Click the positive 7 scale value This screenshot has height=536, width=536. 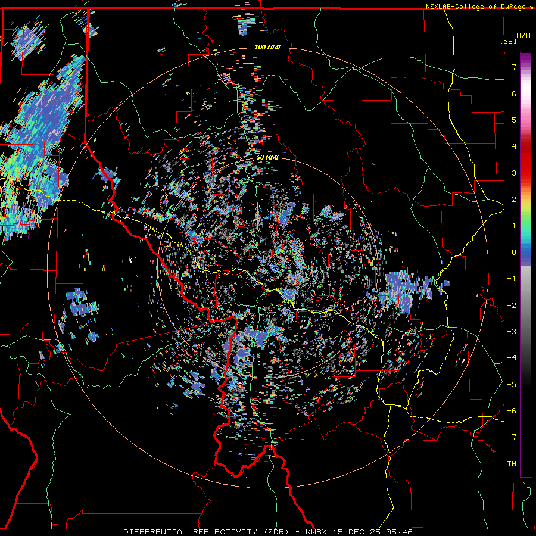click(514, 67)
